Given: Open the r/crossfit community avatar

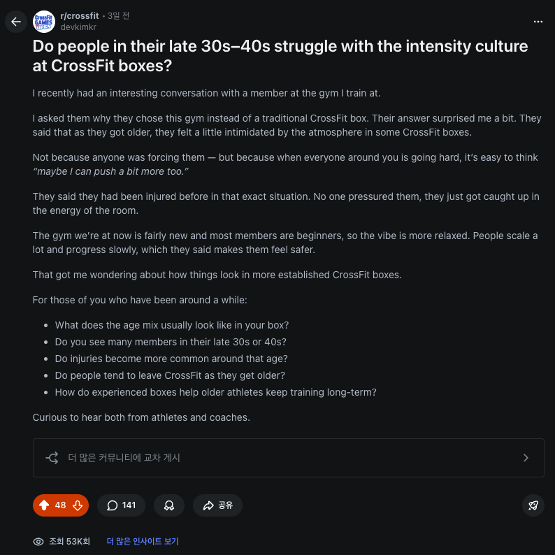Looking at the screenshot, I should click(x=44, y=22).
